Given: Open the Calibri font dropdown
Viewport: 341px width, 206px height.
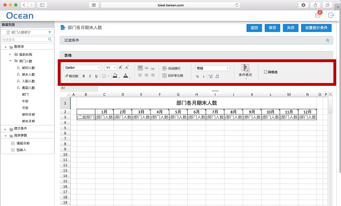Looking at the screenshot, I should point(82,67).
